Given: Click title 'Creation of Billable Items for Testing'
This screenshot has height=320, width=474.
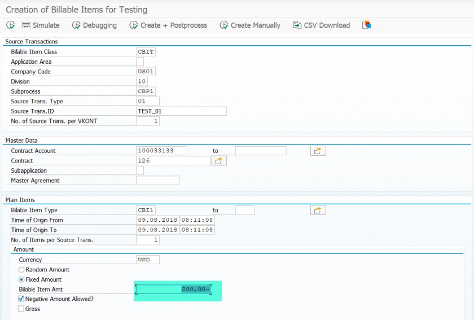Looking at the screenshot, I should coord(77,10).
